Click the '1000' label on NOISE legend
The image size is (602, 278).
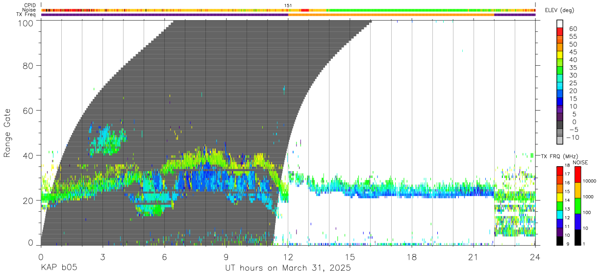coord(589,196)
